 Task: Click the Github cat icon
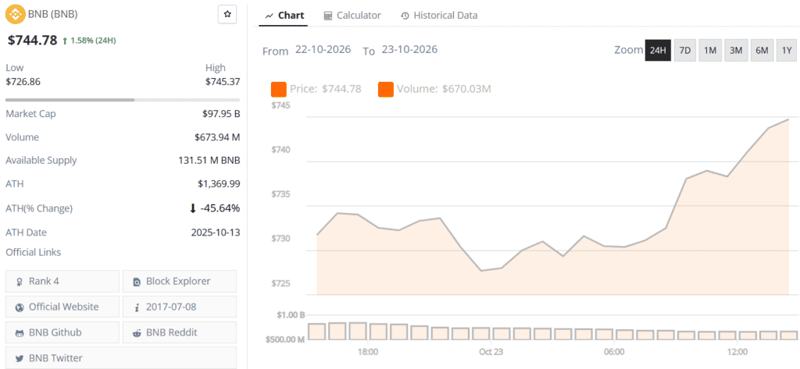[20, 333]
